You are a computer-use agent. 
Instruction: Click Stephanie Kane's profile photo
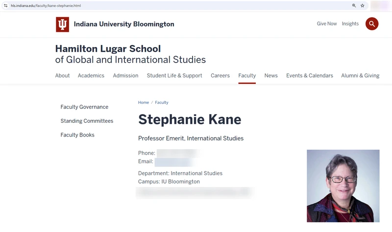click(x=343, y=186)
